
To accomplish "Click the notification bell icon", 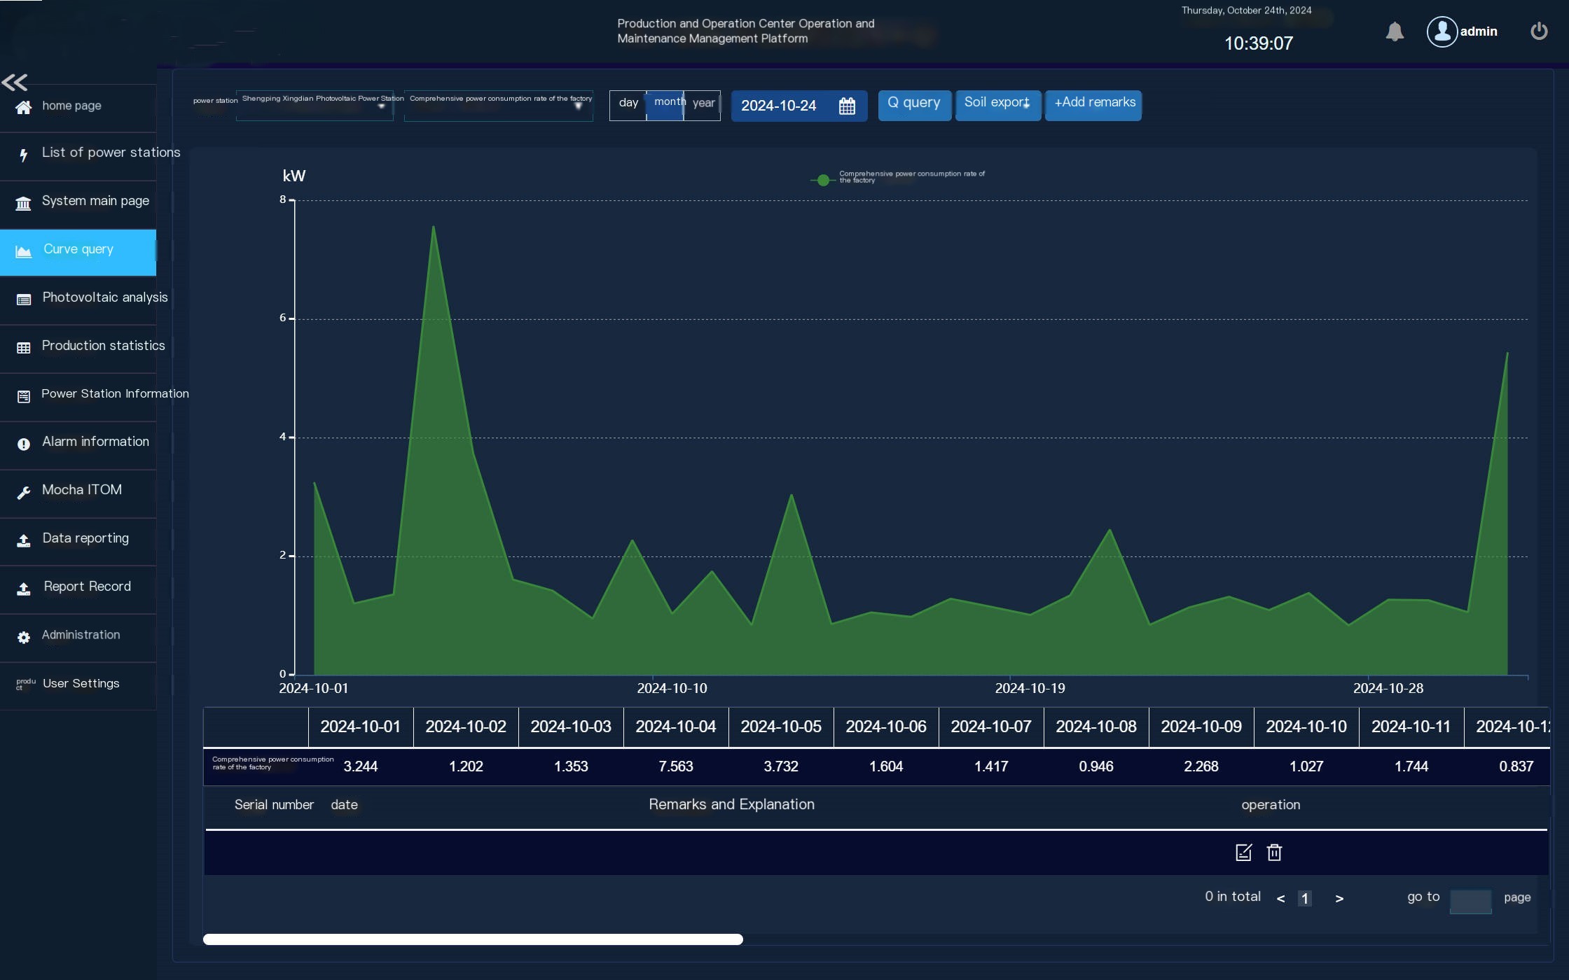I will click(x=1394, y=32).
